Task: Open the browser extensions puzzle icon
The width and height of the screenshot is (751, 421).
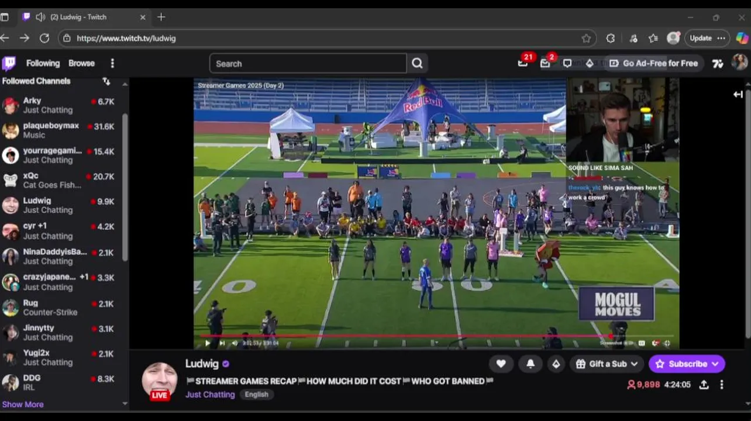Action: pyautogui.click(x=611, y=38)
